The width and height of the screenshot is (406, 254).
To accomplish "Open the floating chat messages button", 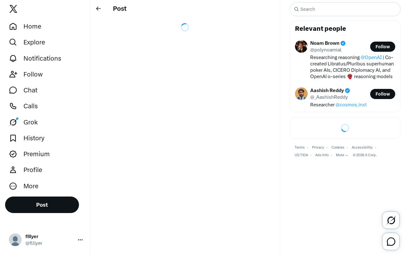I will (x=391, y=241).
